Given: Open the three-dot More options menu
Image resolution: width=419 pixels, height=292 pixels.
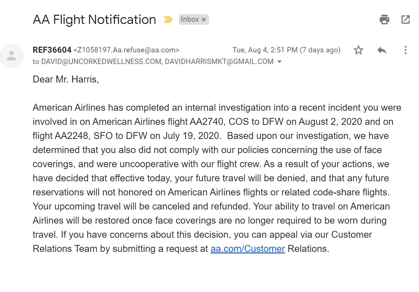Looking at the screenshot, I should 405,50.
